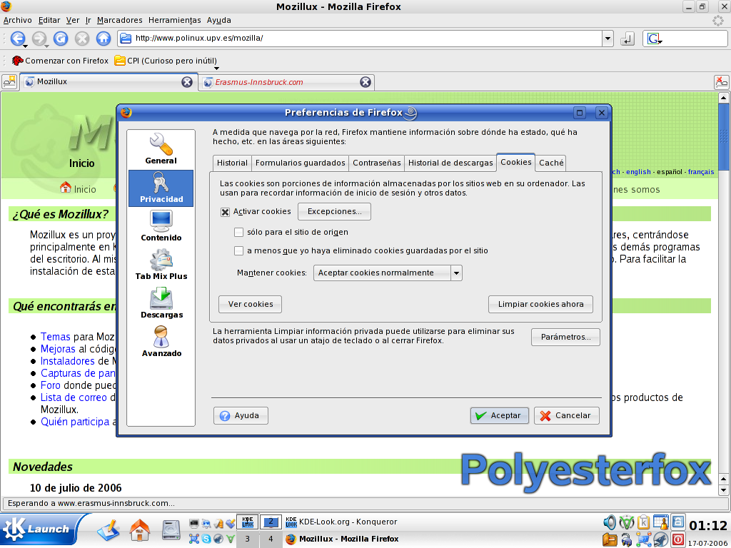Toggle the Activar cookies checkbox
731x548 pixels.
pyautogui.click(x=225, y=212)
